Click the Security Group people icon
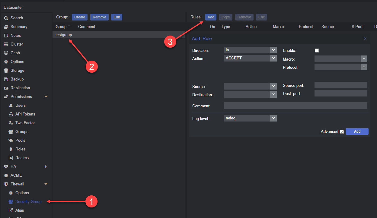 pyautogui.click(x=11, y=202)
